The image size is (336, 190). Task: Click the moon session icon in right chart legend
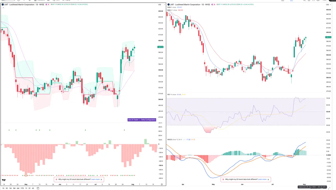click(x=212, y=5)
